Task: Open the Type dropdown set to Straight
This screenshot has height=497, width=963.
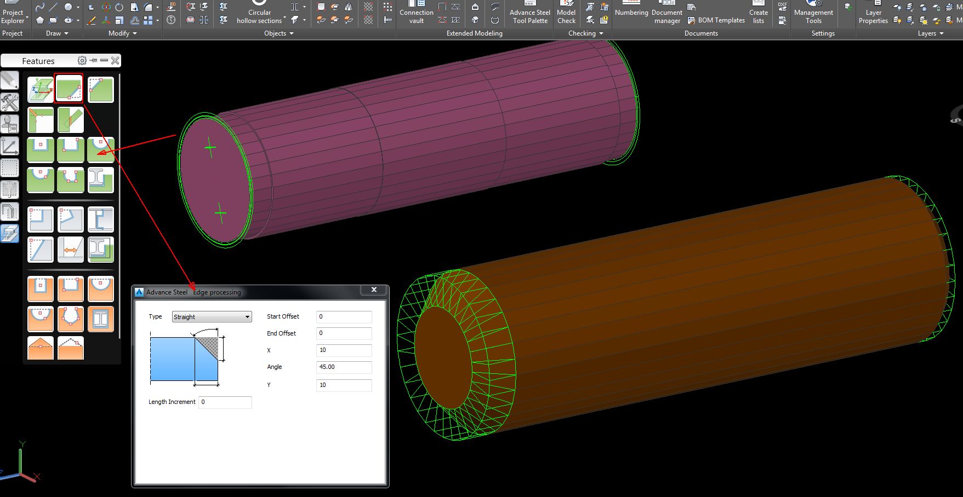Action: tap(212, 317)
